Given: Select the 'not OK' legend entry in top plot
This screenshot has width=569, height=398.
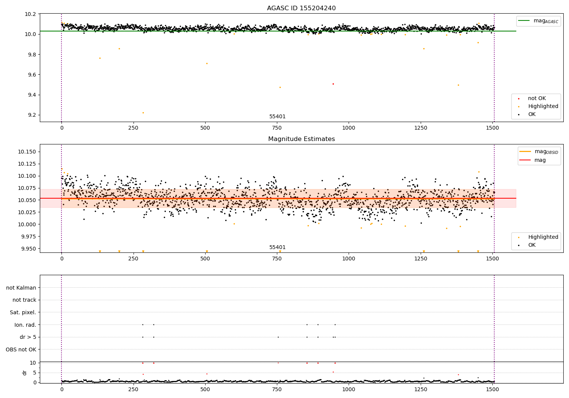Looking at the screenshot, I should [x=537, y=99].
